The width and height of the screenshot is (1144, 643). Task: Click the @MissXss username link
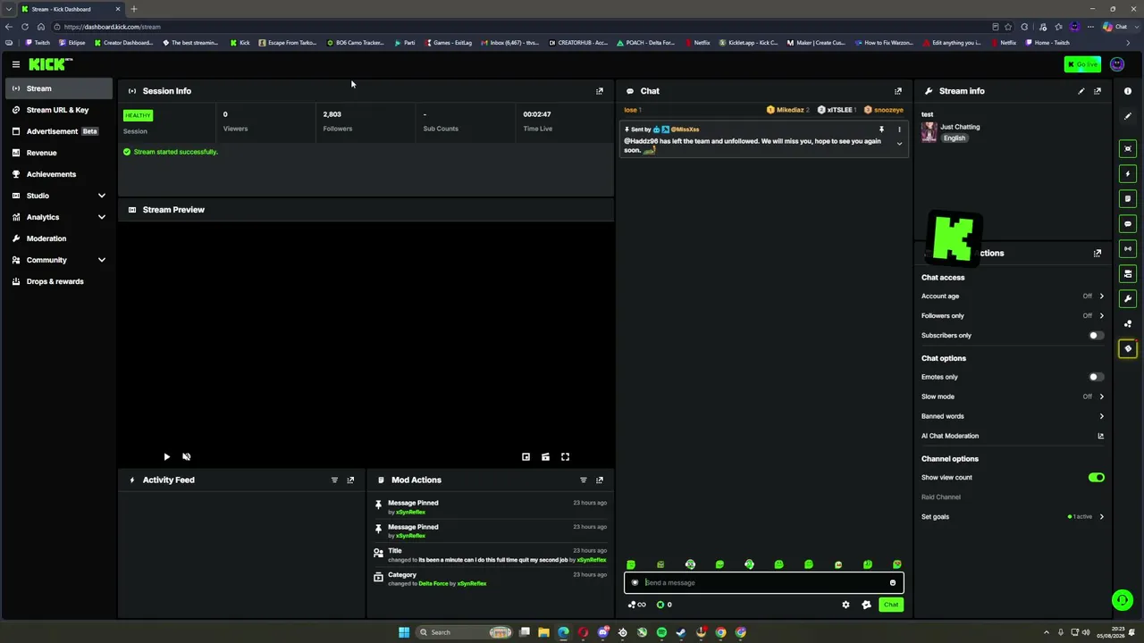[x=685, y=129]
